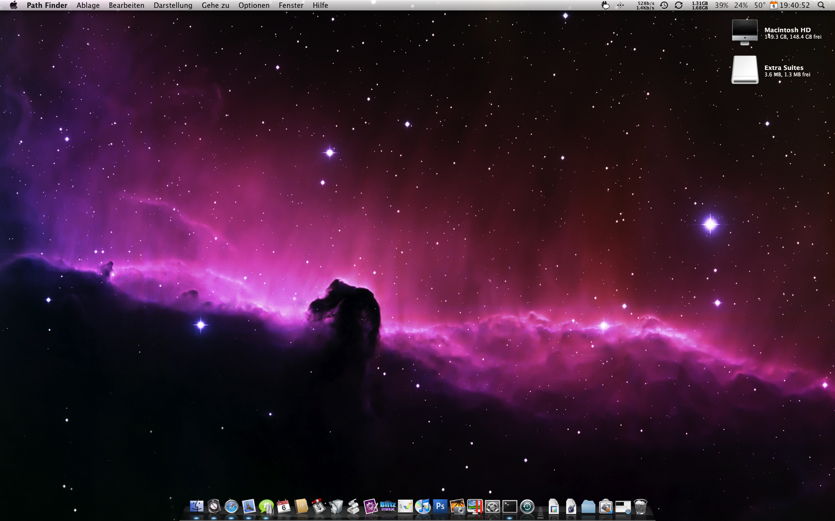
Task: Open Spotlight search magnifier
Action: 821,5
